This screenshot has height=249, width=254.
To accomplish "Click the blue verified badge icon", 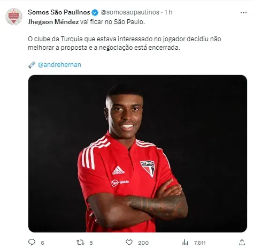I will click(x=95, y=12).
